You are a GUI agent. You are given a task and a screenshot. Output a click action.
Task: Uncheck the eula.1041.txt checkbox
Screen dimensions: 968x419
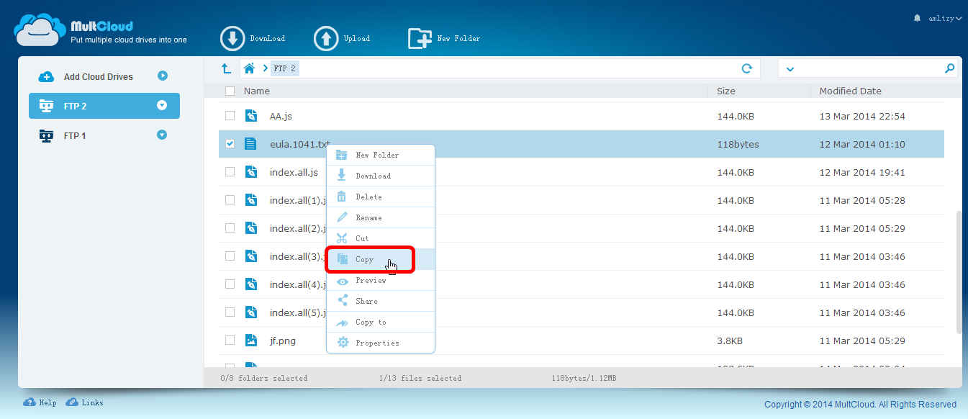point(230,144)
